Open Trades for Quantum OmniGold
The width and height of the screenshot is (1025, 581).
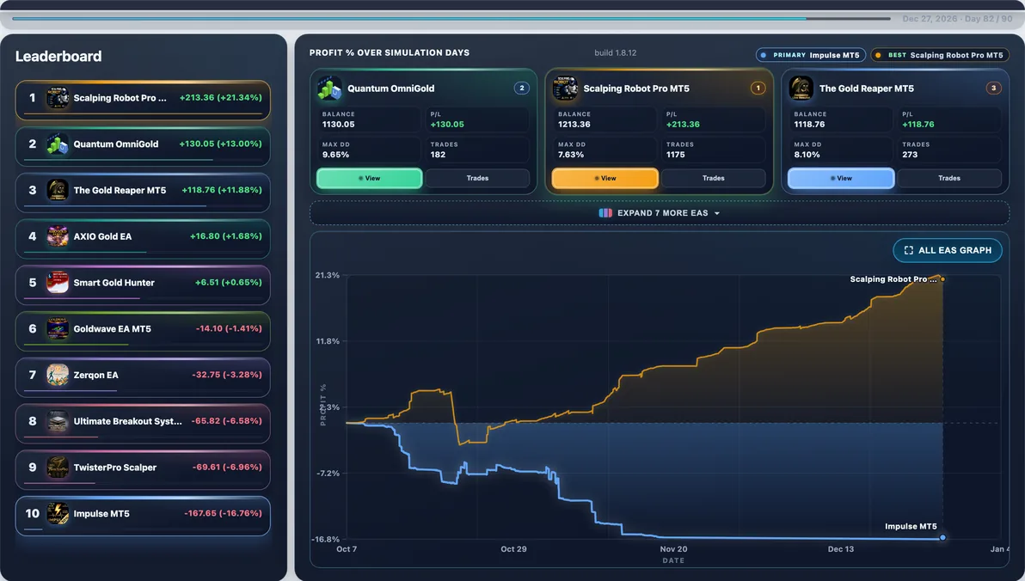477,179
